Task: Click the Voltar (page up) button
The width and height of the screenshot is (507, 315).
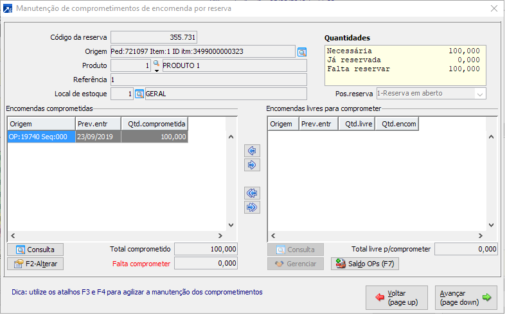Action: pos(396,298)
